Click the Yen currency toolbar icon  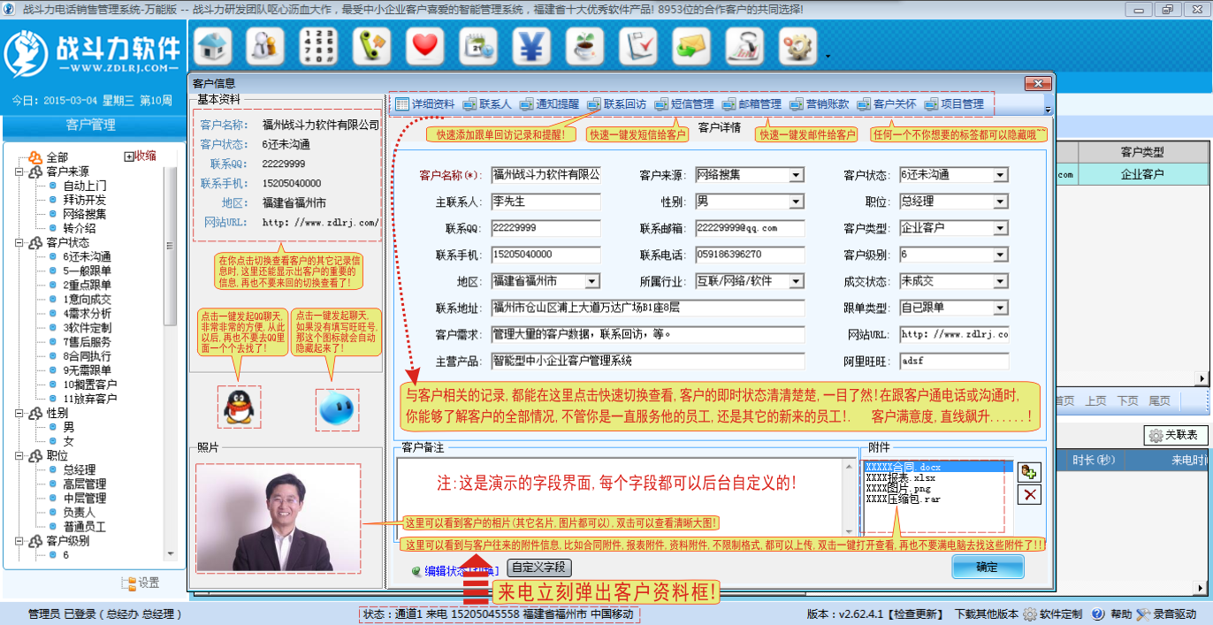(531, 46)
